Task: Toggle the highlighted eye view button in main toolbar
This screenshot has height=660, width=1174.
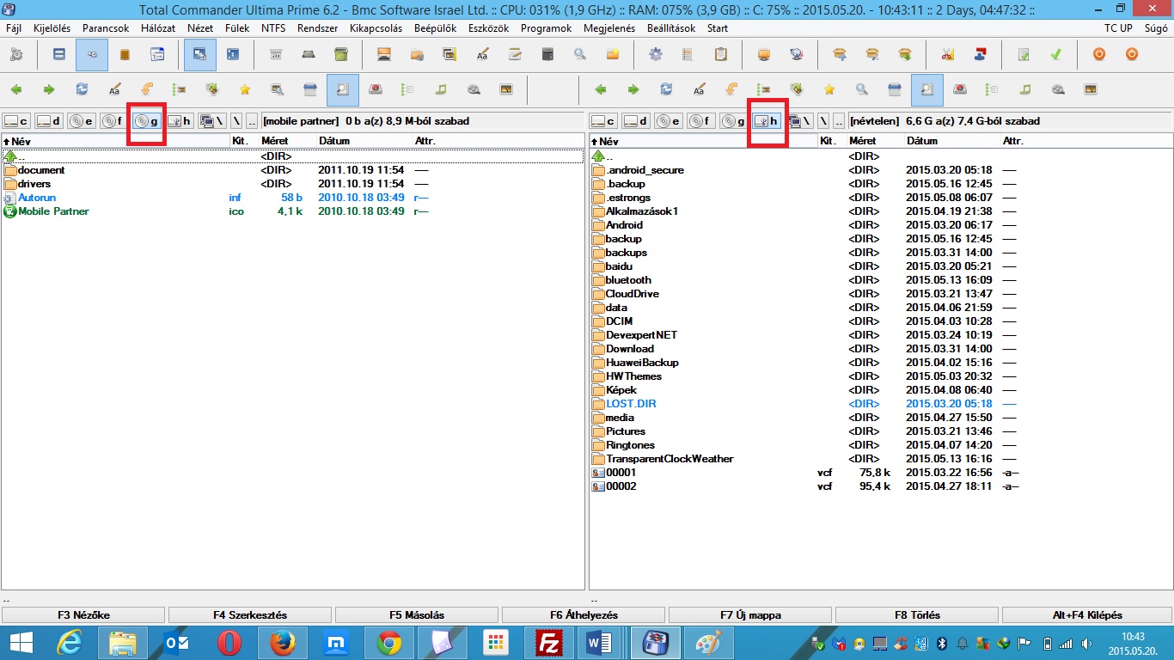Action: pyautogui.click(x=92, y=54)
